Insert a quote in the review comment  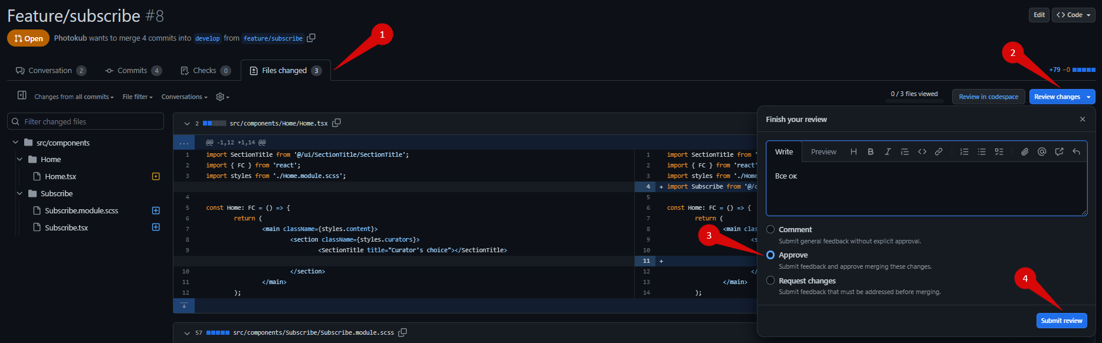(x=904, y=151)
